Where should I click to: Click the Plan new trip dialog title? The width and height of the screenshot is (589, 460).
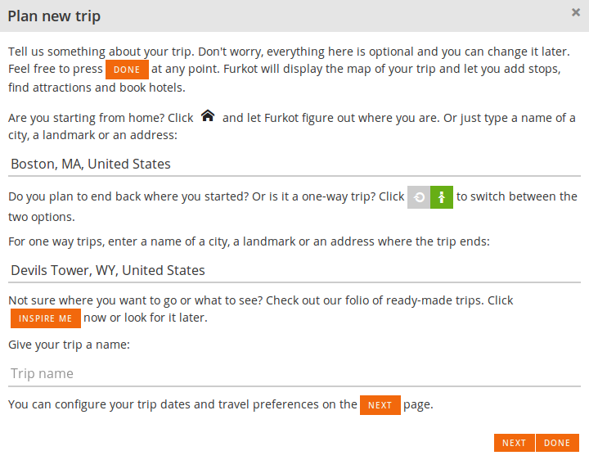coord(54,16)
